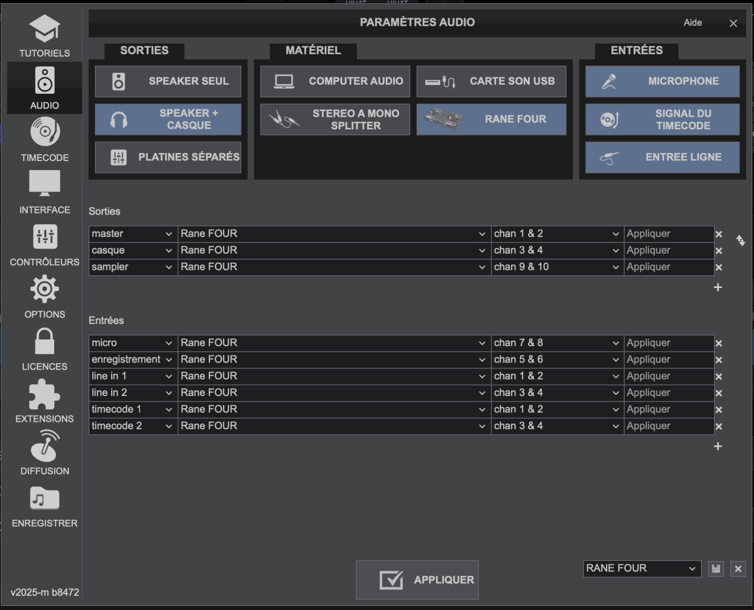Viewport: 754px width, 610px height.
Task: Open Licences padlock section
Action: (x=45, y=349)
